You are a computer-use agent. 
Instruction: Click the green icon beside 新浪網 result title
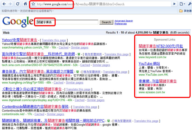point(79,54)
